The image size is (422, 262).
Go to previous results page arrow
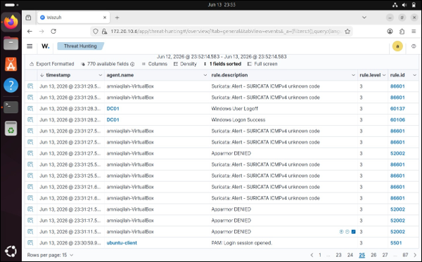coord(312,255)
